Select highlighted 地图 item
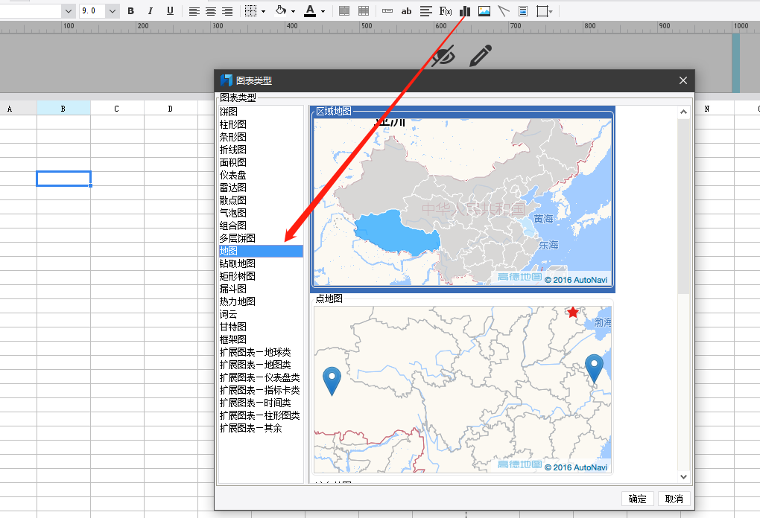 click(261, 251)
